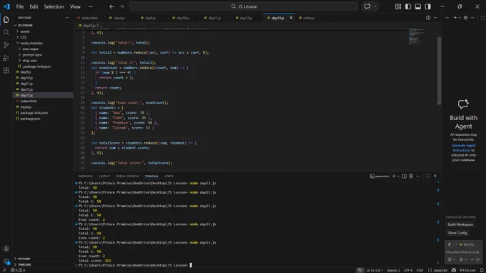This screenshot has height=273, width=486.
Task: Switch to the PROBLEMS panel tab
Action: pyautogui.click(x=86, y=176)
